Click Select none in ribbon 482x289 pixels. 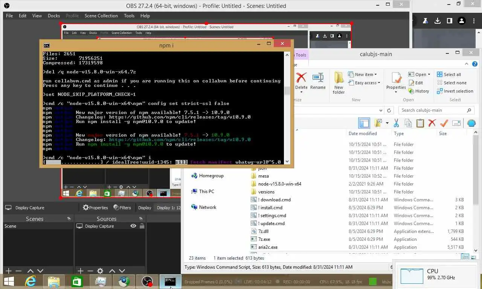click(x=451, y=83)
